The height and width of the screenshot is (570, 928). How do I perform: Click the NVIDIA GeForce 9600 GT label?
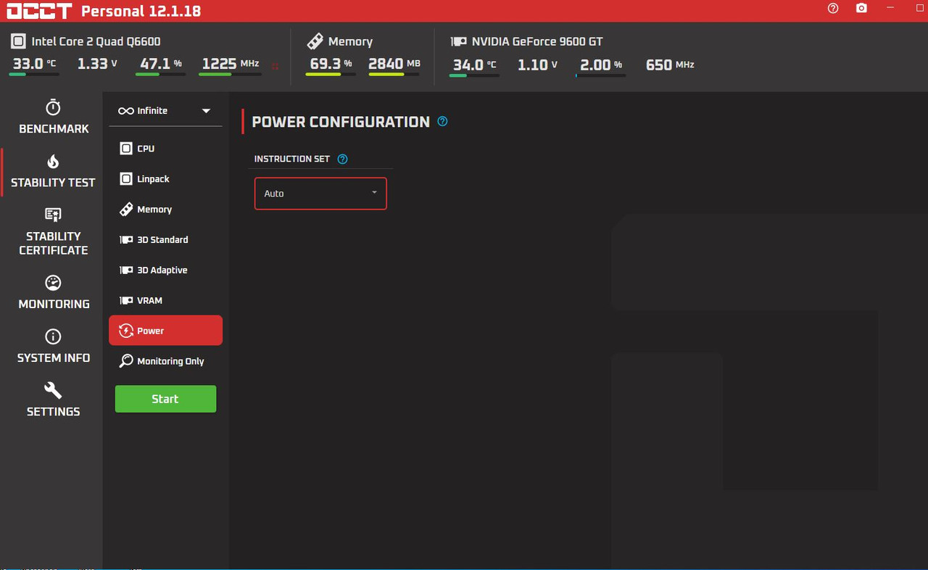[537, 42]
